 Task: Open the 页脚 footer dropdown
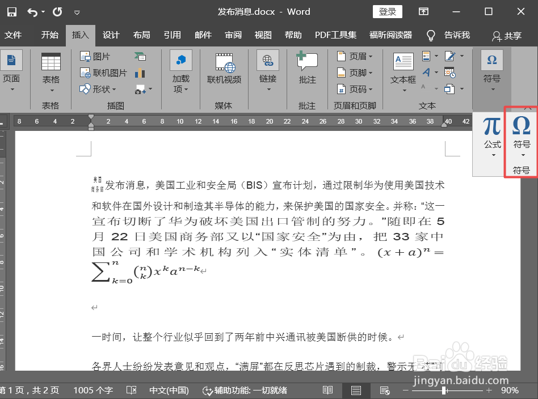click(x=355, y=73)
